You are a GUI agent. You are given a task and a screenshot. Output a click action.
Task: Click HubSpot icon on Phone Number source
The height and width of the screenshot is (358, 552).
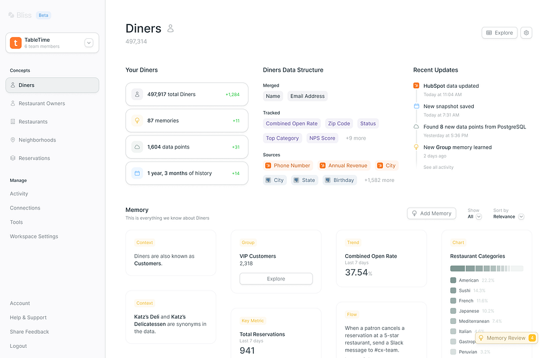(268, 166)
